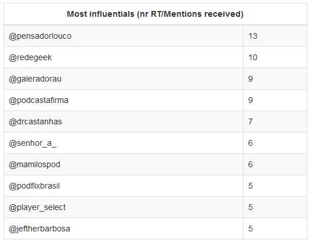Select the 6 count beside mamilospod

(251, 164)
